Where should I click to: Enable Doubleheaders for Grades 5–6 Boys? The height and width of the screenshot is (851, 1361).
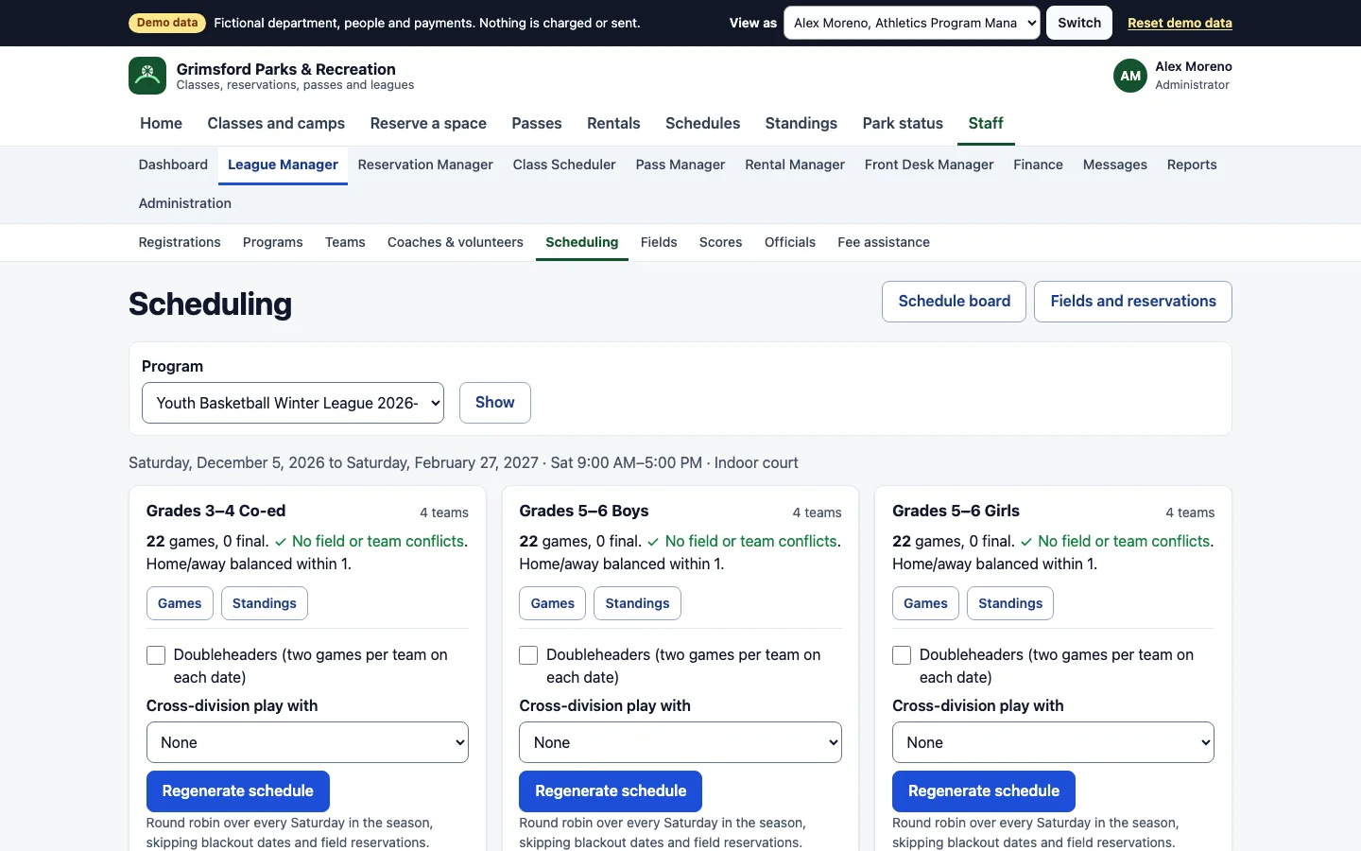coord(528,655)
